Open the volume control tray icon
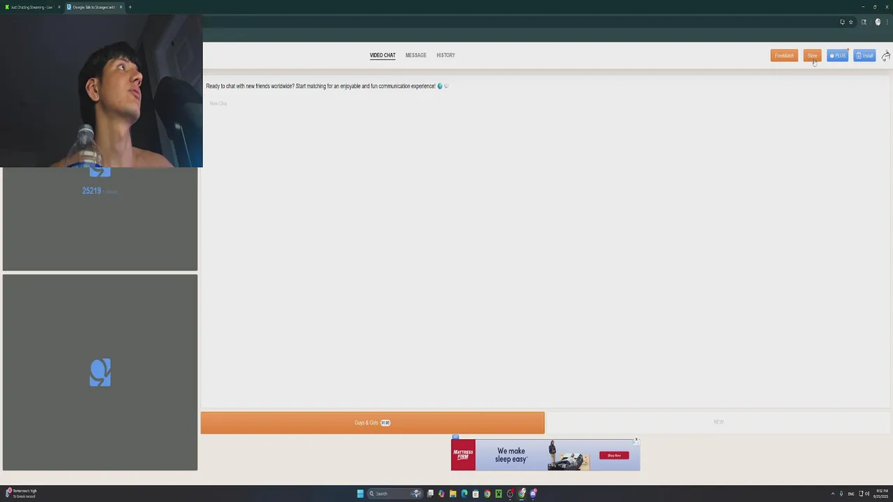Image resolution: width=893 pixels, height=502 pixels. (867, 494)
